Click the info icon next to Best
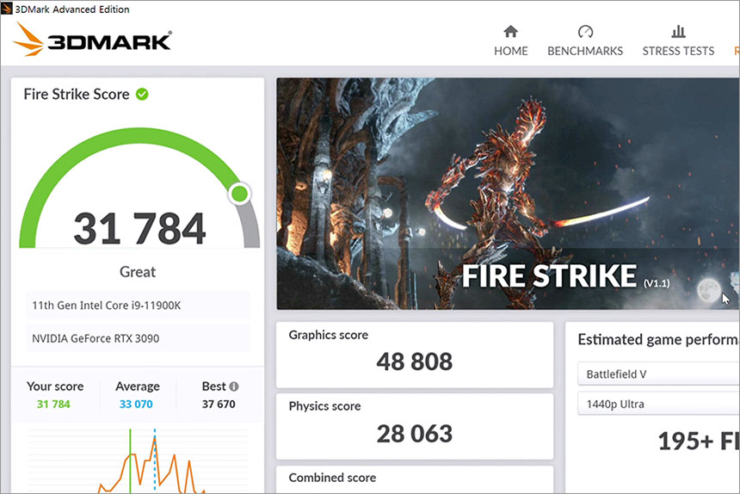Viewport: 740px width, 494px height. click(x=233, y=386)
